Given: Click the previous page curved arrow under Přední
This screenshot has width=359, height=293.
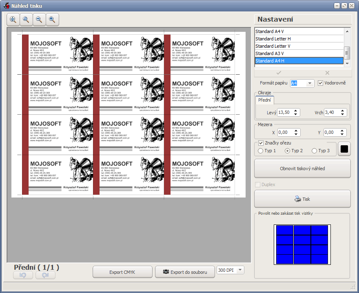Looking at the screenshot, I should [x=23, y=275].
